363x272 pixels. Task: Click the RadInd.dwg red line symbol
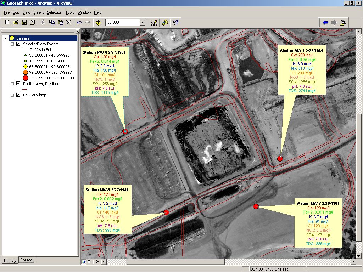(25, 89)
